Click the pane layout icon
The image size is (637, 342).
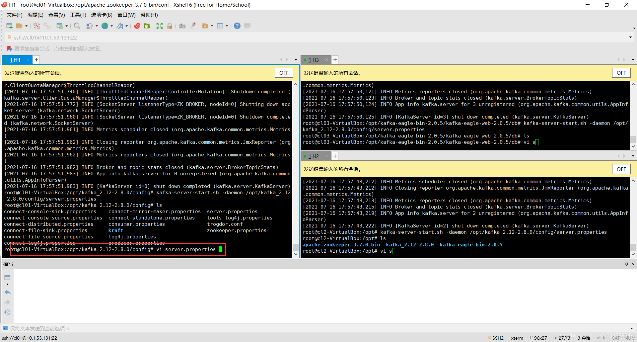coord(220,26)
